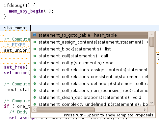Click the vertical scrollbar up arrow
This screenshot has height=121, width=159.
[x=152, y=35]
